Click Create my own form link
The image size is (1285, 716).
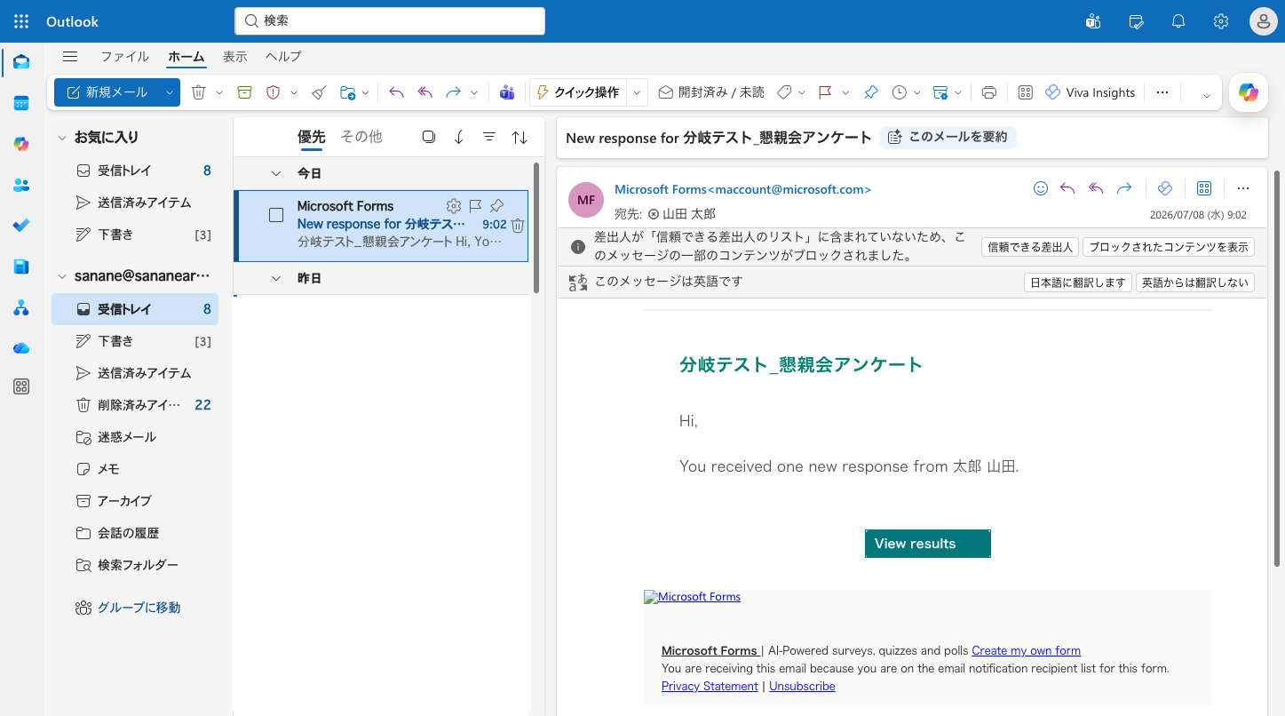[1026, 650]
